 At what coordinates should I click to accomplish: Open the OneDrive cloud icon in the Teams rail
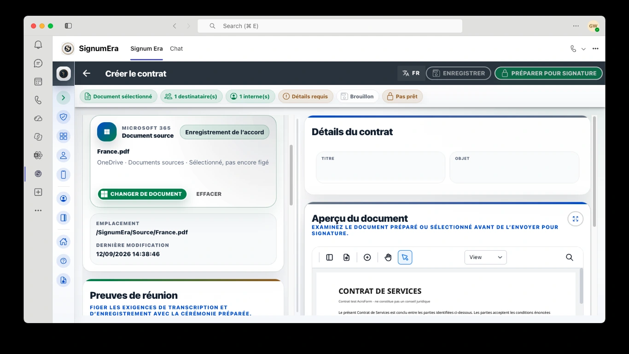tap(38, 118)
